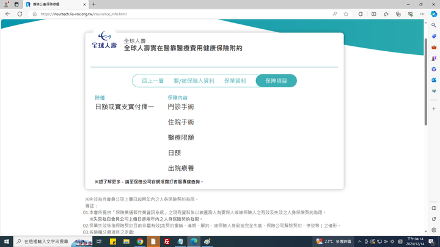This screenshot has height=247, width=440.
Task: Open File Explorer from the taskbar
Action: tap(127, 242)
